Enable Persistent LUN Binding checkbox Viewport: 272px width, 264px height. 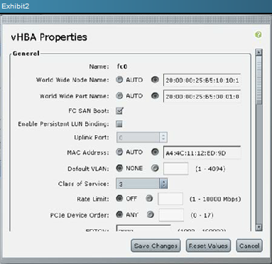coord(119,124)
